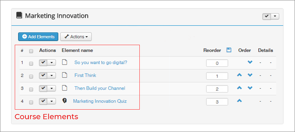Open Then Build your Channel link

(100, 88)
